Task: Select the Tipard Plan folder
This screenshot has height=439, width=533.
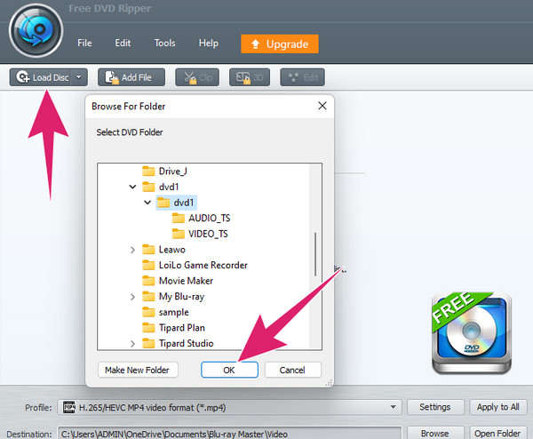Action: (x=173, y=328)
